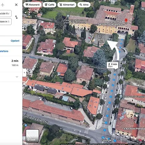Select the Fondazione Centro Arti Visive map pin

coord(68,16)
